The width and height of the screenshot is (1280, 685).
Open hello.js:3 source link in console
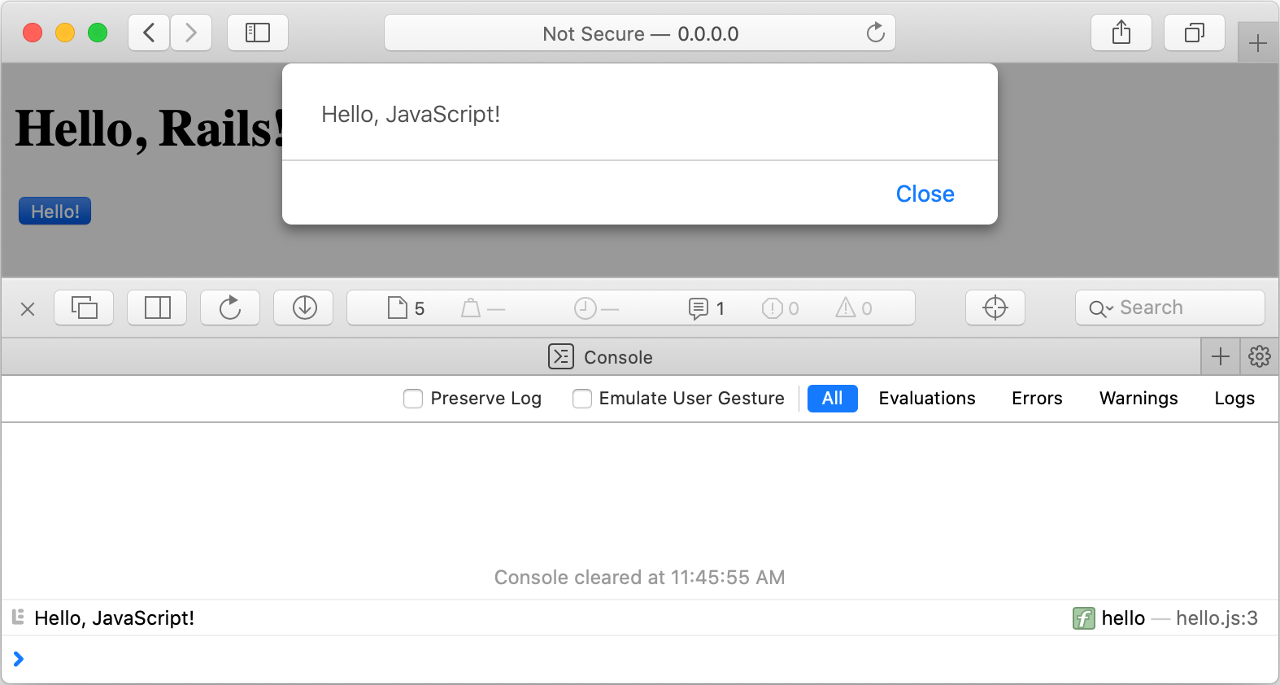coord(1217,618)
